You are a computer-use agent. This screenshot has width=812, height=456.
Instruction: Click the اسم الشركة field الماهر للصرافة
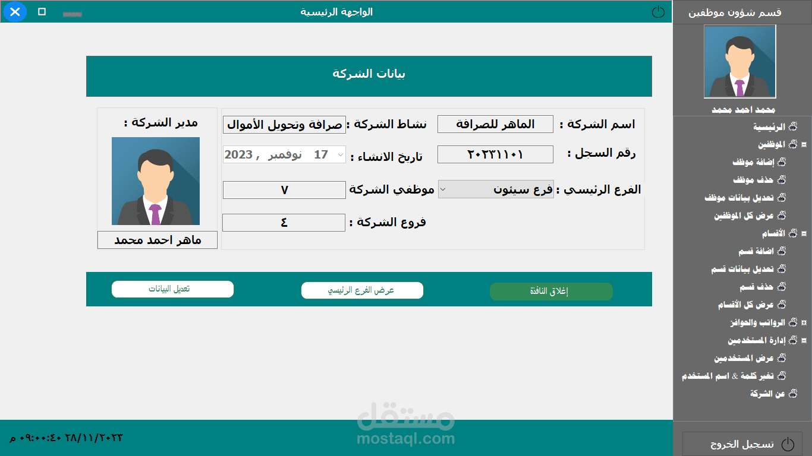tap(495, 124)
